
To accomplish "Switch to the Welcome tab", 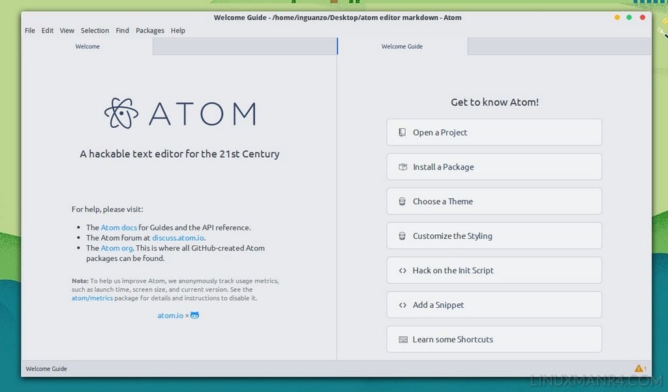I will click(87, 46).
